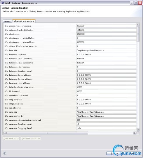Viewport: 143px width, 158px height.
Task: Click the dfs.namenode.decommission.interval field
Action: coord(106,120)
